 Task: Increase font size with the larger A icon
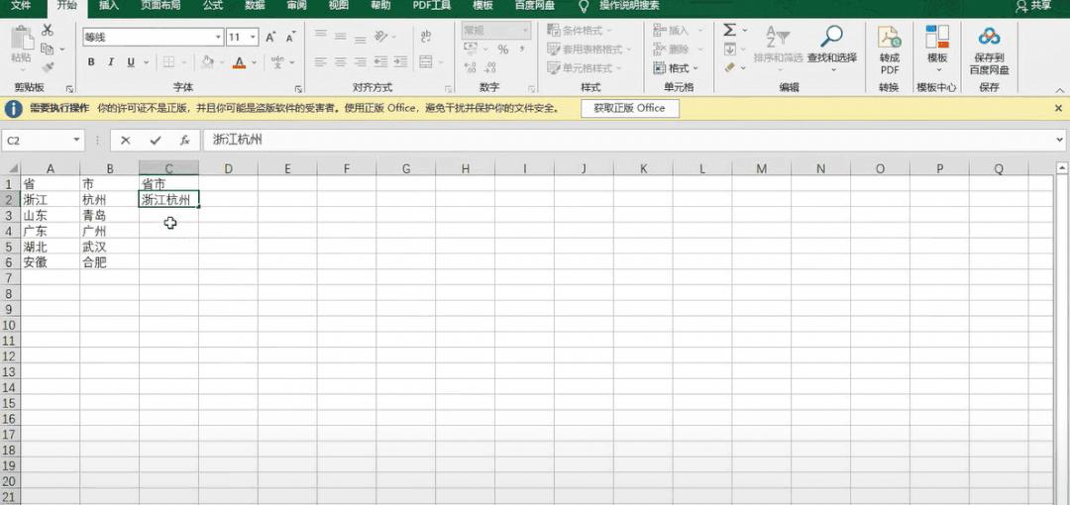click(270, 37)
